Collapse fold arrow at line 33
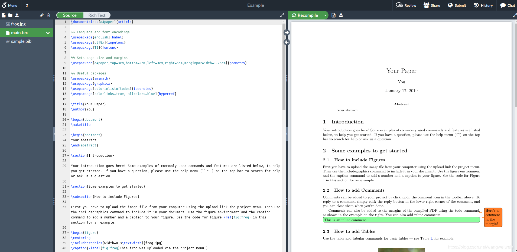This screenshot has width=517, height=252. click(68, 197)
